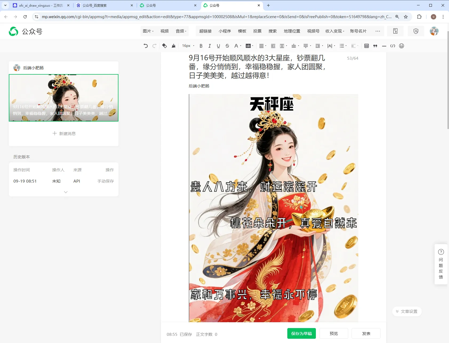The width and height of the screenshot is (449, 343).
Task: Insert a 小程序 mini program
Action: (x=225, y=31)
